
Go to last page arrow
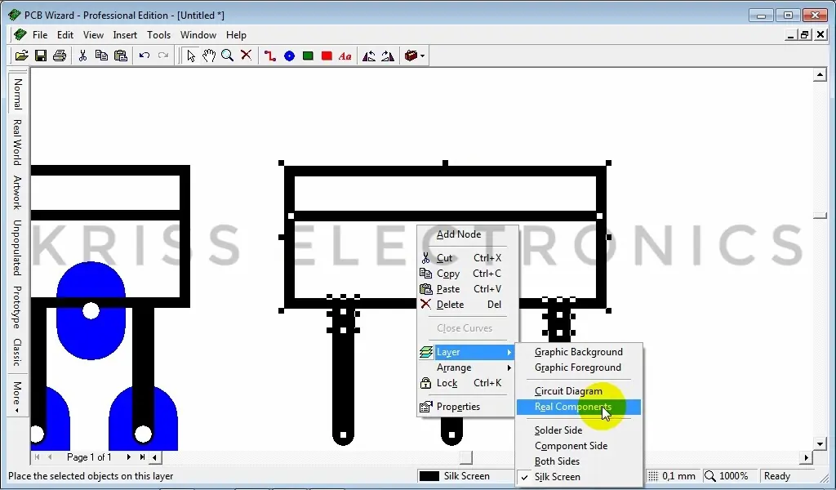[142, 457]
